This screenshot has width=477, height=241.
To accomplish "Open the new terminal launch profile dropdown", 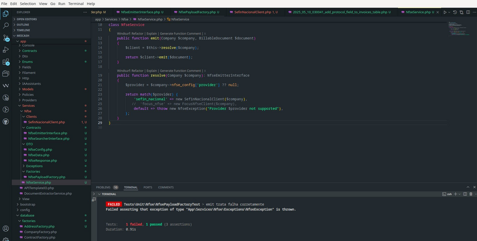I will [459, 194].
